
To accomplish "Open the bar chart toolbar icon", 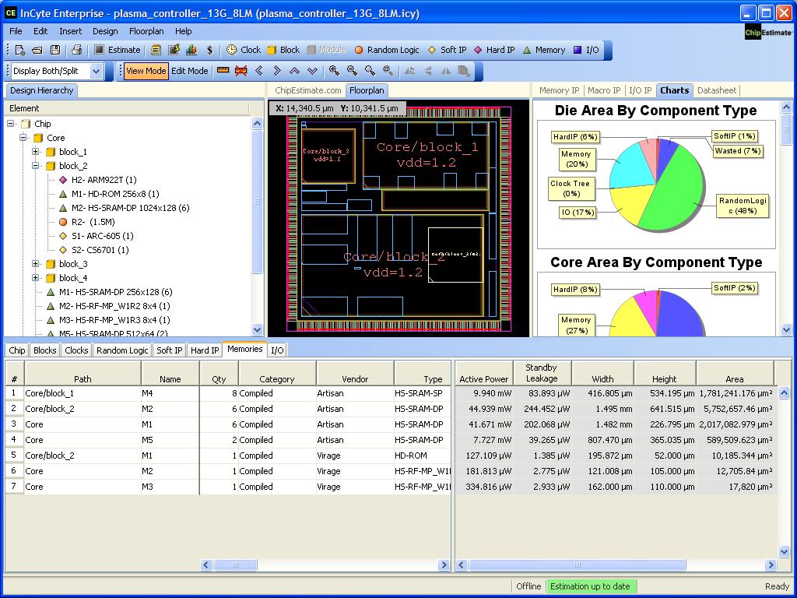I will [x=191, y=50].
